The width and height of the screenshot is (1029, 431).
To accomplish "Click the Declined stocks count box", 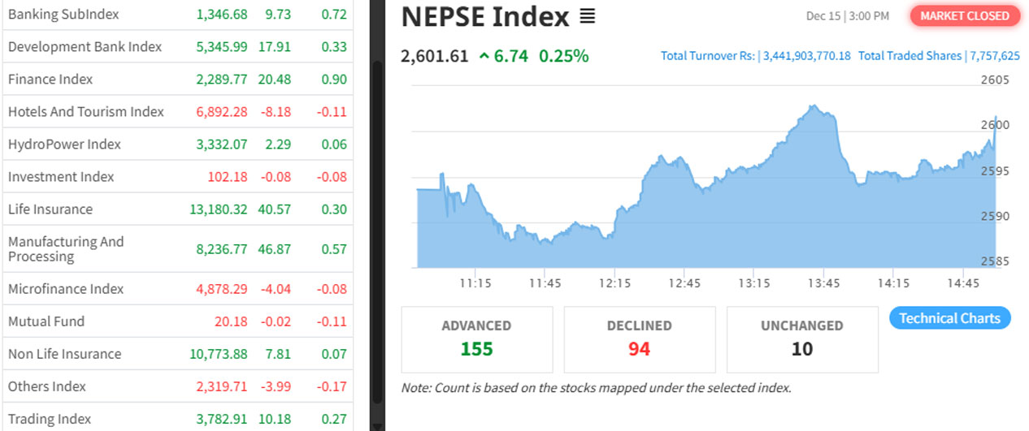I will [640, 338].
